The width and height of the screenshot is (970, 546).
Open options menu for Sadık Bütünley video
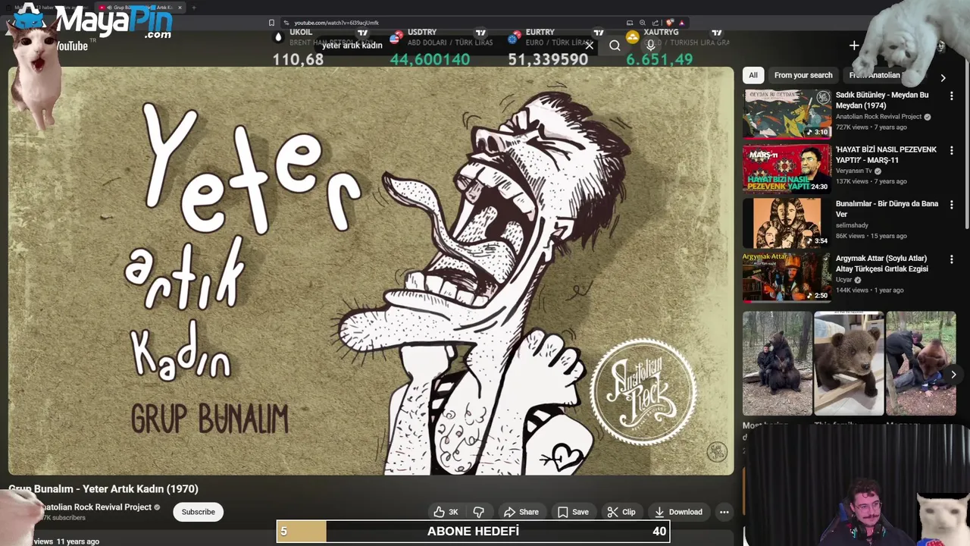[951, 96]
